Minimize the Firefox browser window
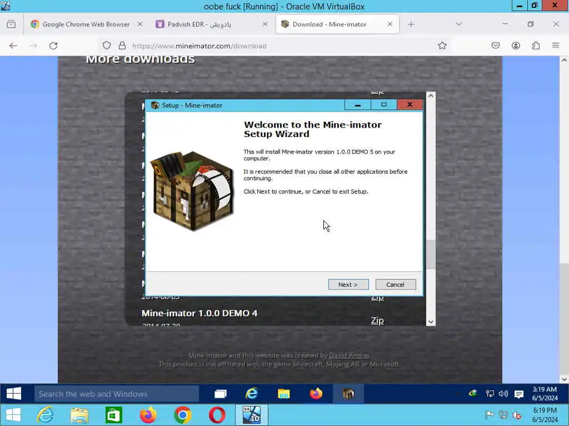 click(505, 24)
